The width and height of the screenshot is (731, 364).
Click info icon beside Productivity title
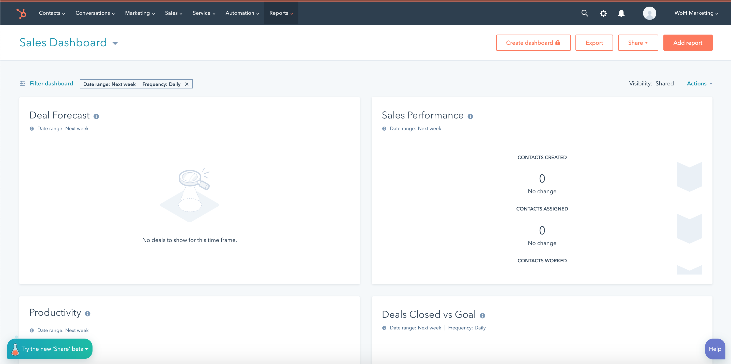coord(88,313)
